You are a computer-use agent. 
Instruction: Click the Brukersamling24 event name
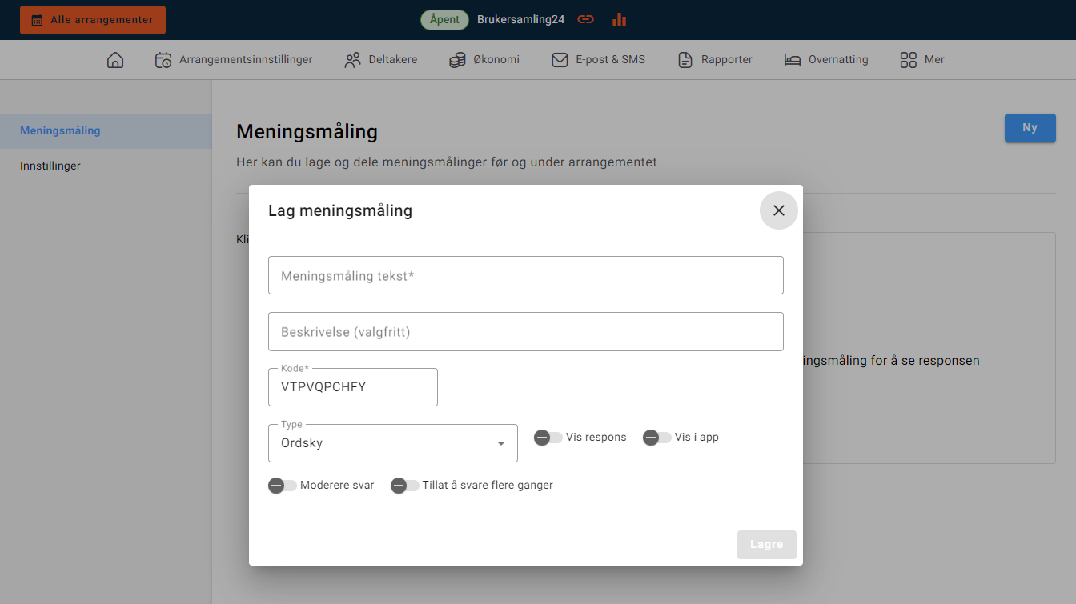tap(521, 19)
